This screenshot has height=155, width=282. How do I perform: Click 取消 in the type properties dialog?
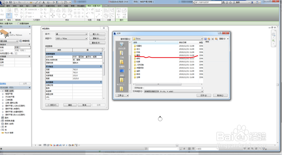(x=84, y=105)
